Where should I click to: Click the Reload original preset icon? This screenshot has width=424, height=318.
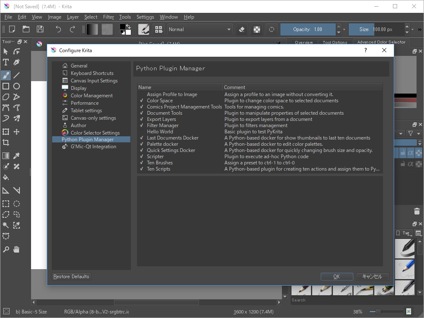click(x=272, y=29)
